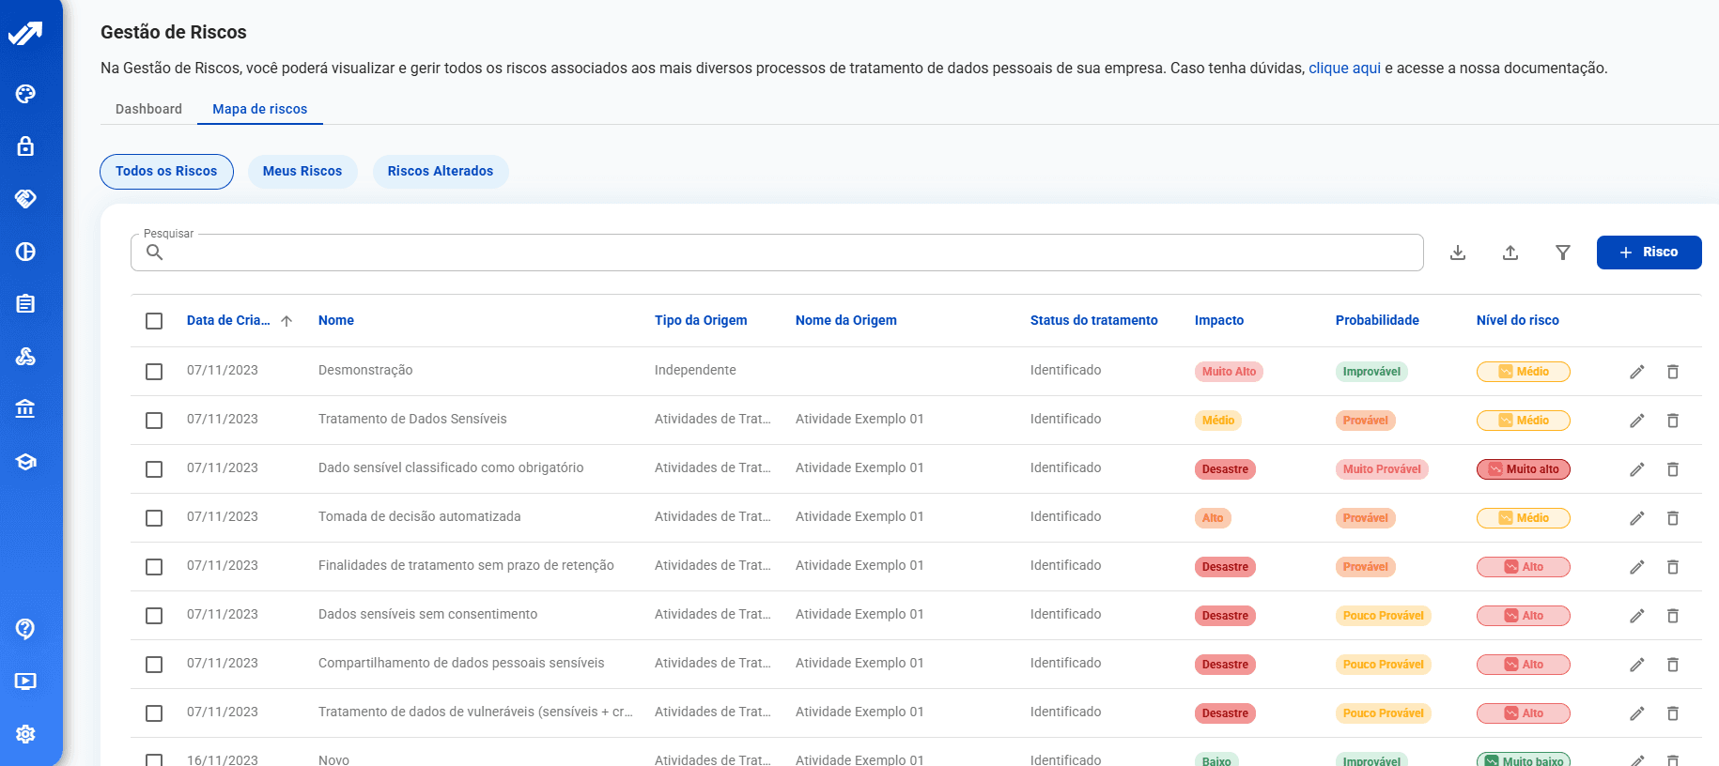The image size is (1719, 766).
Task: Sort the table by Impacto column
Action: 1218,320
